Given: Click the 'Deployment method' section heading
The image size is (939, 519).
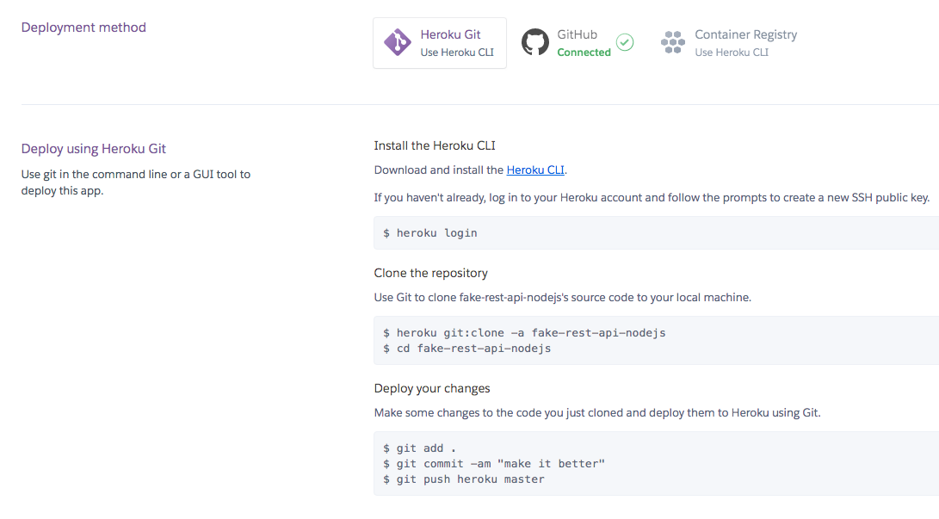Looking at the screenshot, I should coord(83,28).
